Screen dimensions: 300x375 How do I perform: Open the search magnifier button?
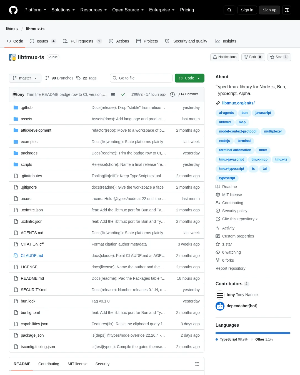(229, 10)
